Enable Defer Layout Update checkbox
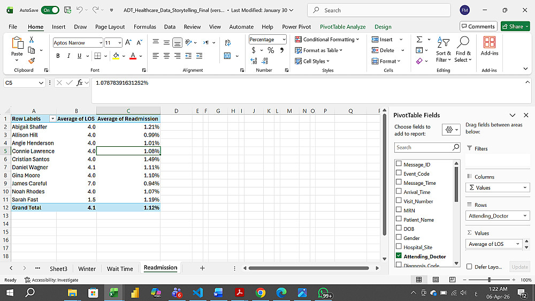This screenshot has height=301, width=535. point(470,267)
